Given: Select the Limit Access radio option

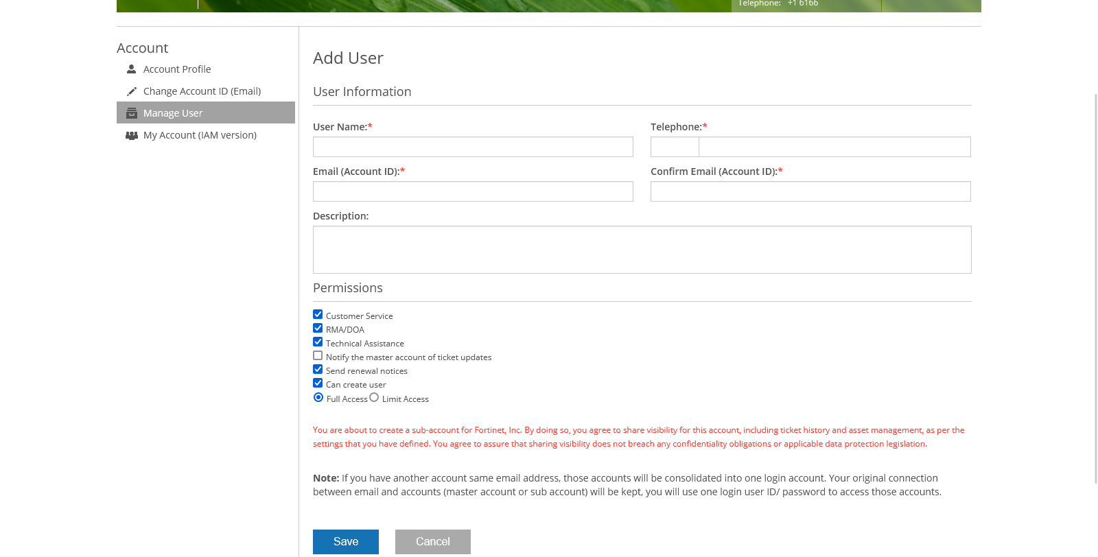Looking at the screenshot, I should pyautogui.click(x=374, y=398).
